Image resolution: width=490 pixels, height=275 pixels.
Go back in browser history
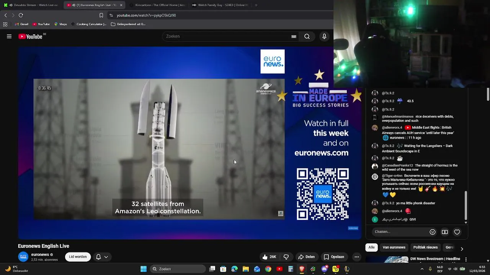click(5, 15)
